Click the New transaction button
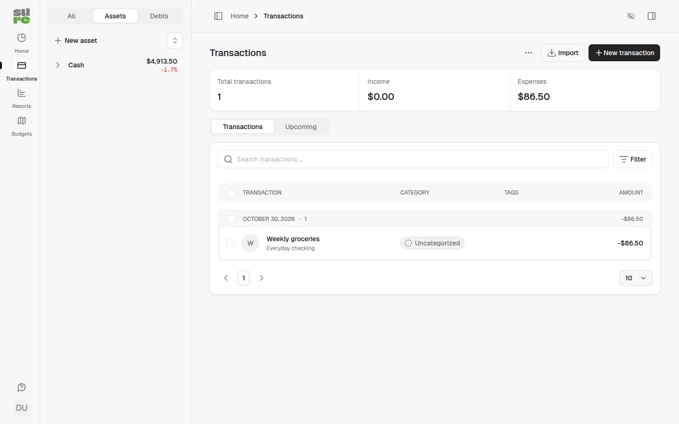679x424 pixels. click(624, 53)
